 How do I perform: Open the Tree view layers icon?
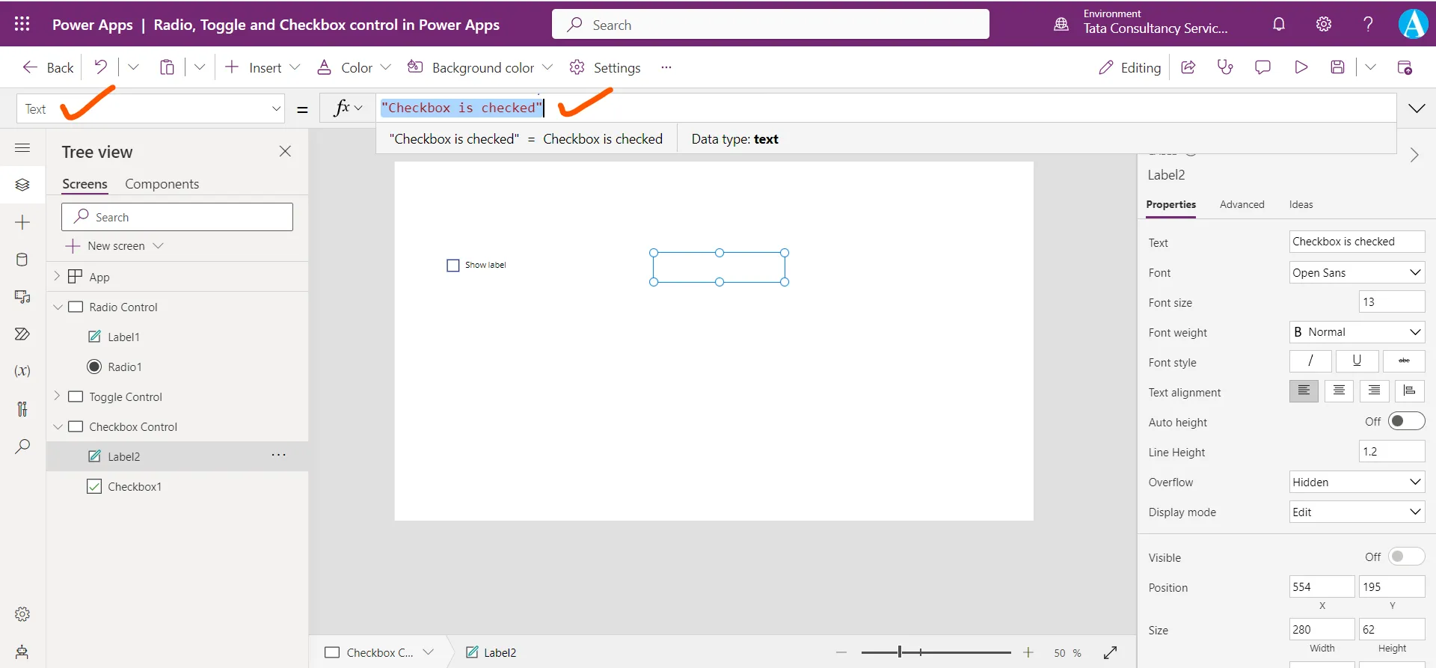(x=22, y=185)
